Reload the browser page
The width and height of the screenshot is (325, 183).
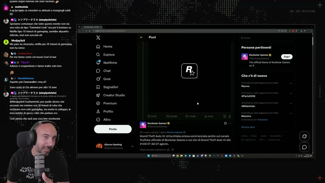(86, 31)
